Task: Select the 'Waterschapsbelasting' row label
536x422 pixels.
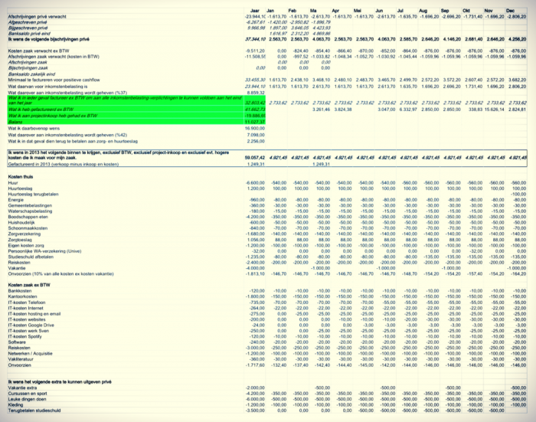Action: 30,211
